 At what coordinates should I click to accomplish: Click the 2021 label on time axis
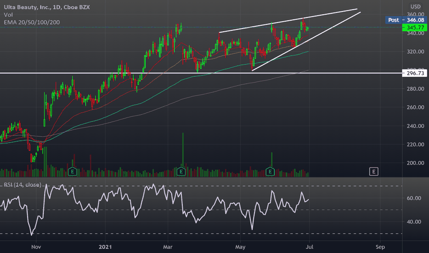click(105, 247)
